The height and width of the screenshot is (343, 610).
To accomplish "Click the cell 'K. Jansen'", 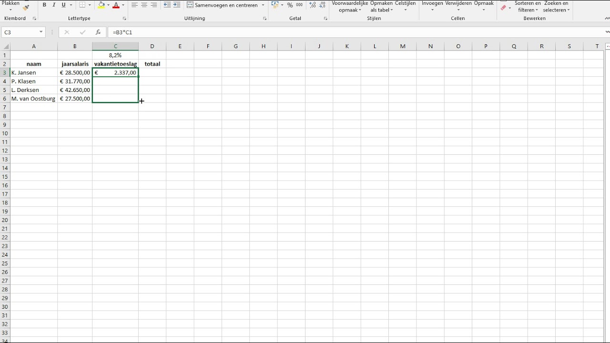I will 34,73.
